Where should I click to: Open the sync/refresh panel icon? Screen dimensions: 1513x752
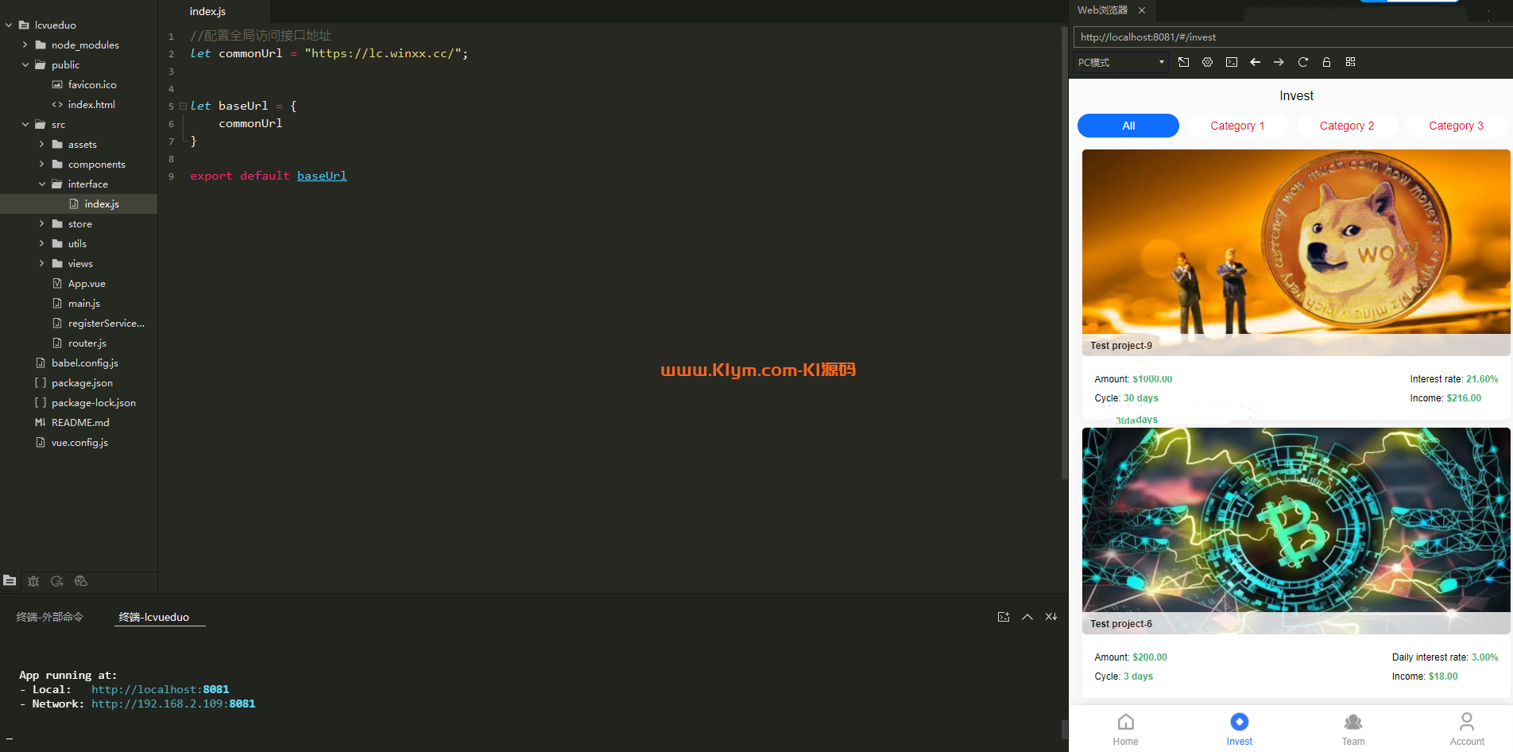pyautogui.click(x=57, y=581)
